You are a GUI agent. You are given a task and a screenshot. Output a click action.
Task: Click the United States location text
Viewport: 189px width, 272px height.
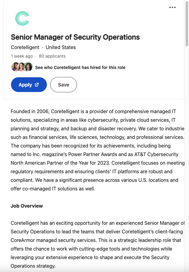61,47
